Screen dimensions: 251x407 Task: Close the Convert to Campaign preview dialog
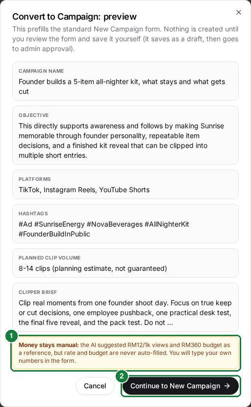239,12
